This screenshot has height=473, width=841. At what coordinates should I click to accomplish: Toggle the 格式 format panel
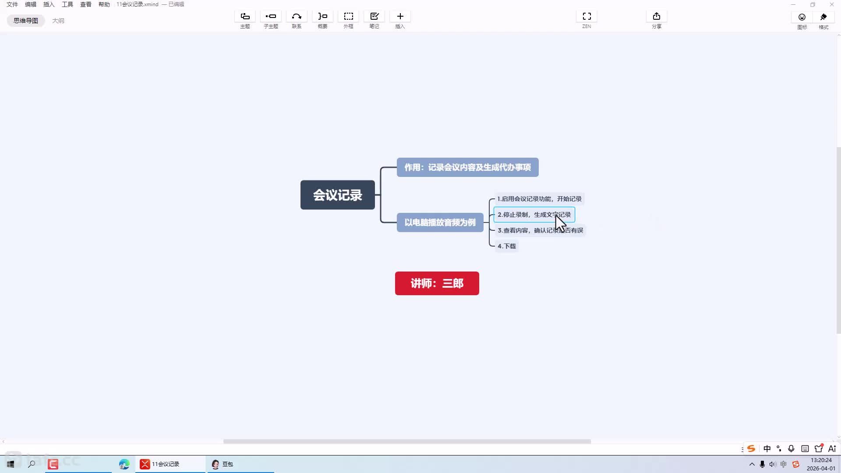pos(823,18)
